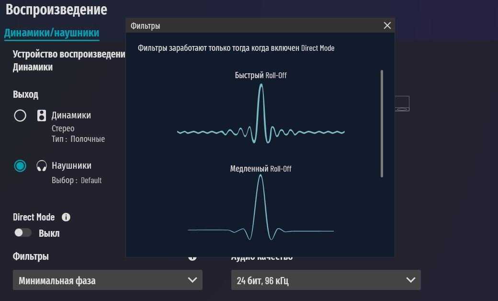Select the Динамики output radio button
This screenshot has height=301, width=498.
click(20, 116)
